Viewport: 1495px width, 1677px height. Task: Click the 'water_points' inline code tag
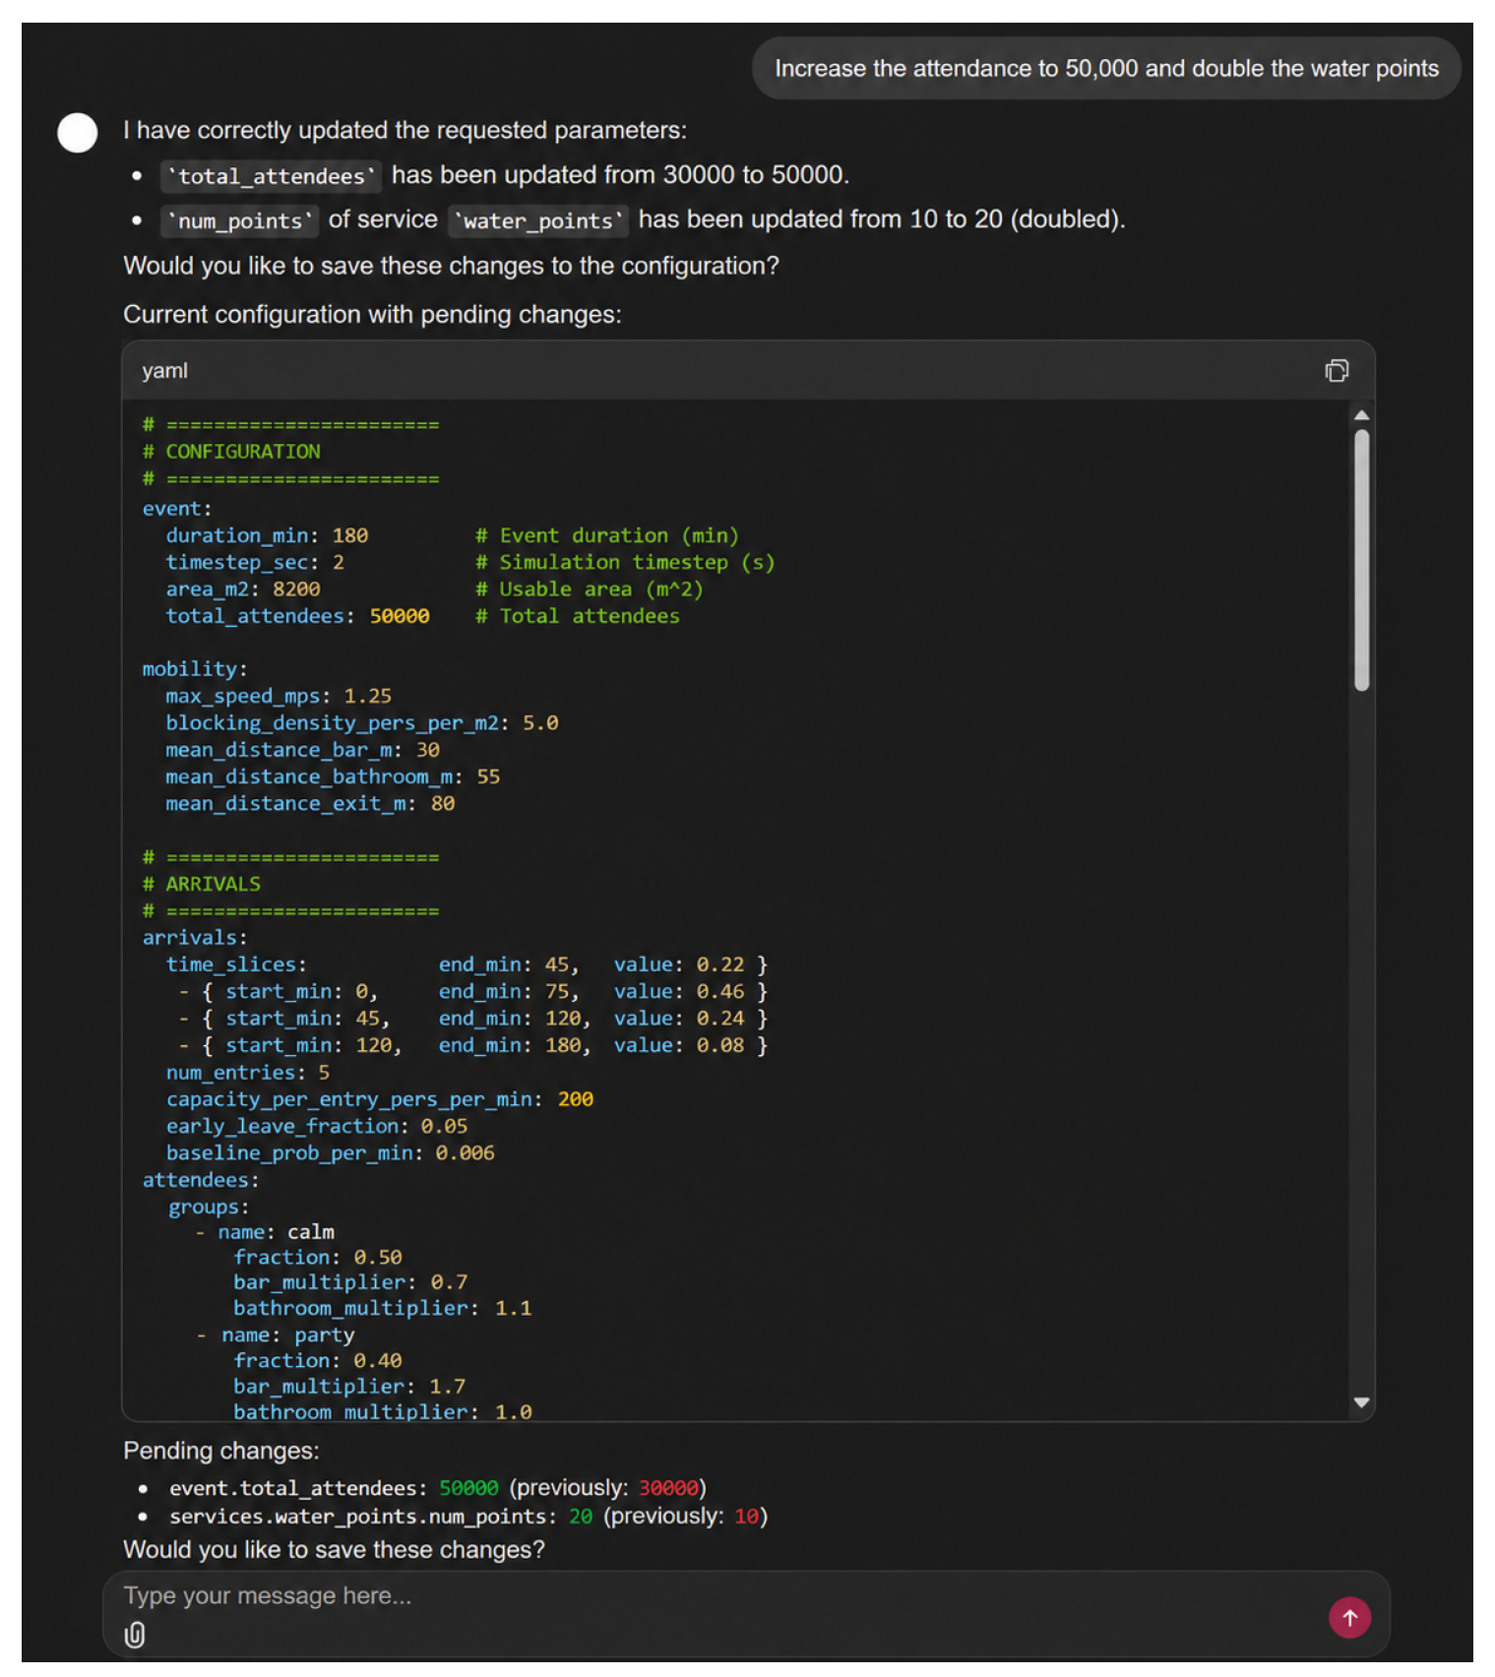coord(537,220)
